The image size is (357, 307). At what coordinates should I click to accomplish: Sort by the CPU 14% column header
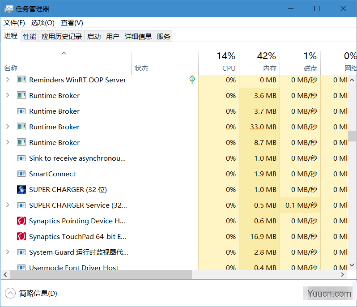[x=219, y=63]
